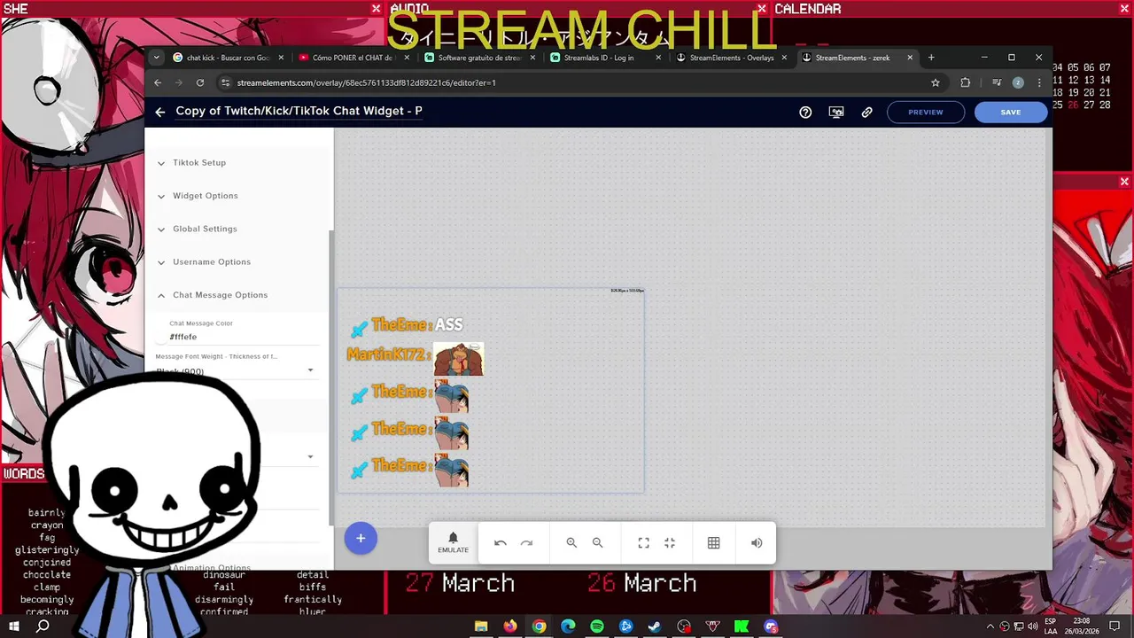Open Firefox from the taskbar
The image size is (1134, 638).
pos(510,626)
